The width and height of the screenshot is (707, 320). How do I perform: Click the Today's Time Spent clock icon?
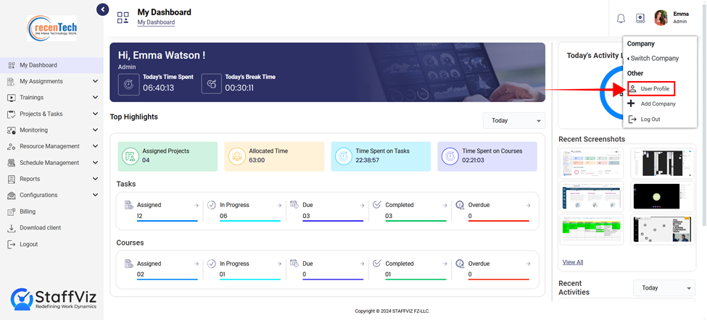[129, 84]
